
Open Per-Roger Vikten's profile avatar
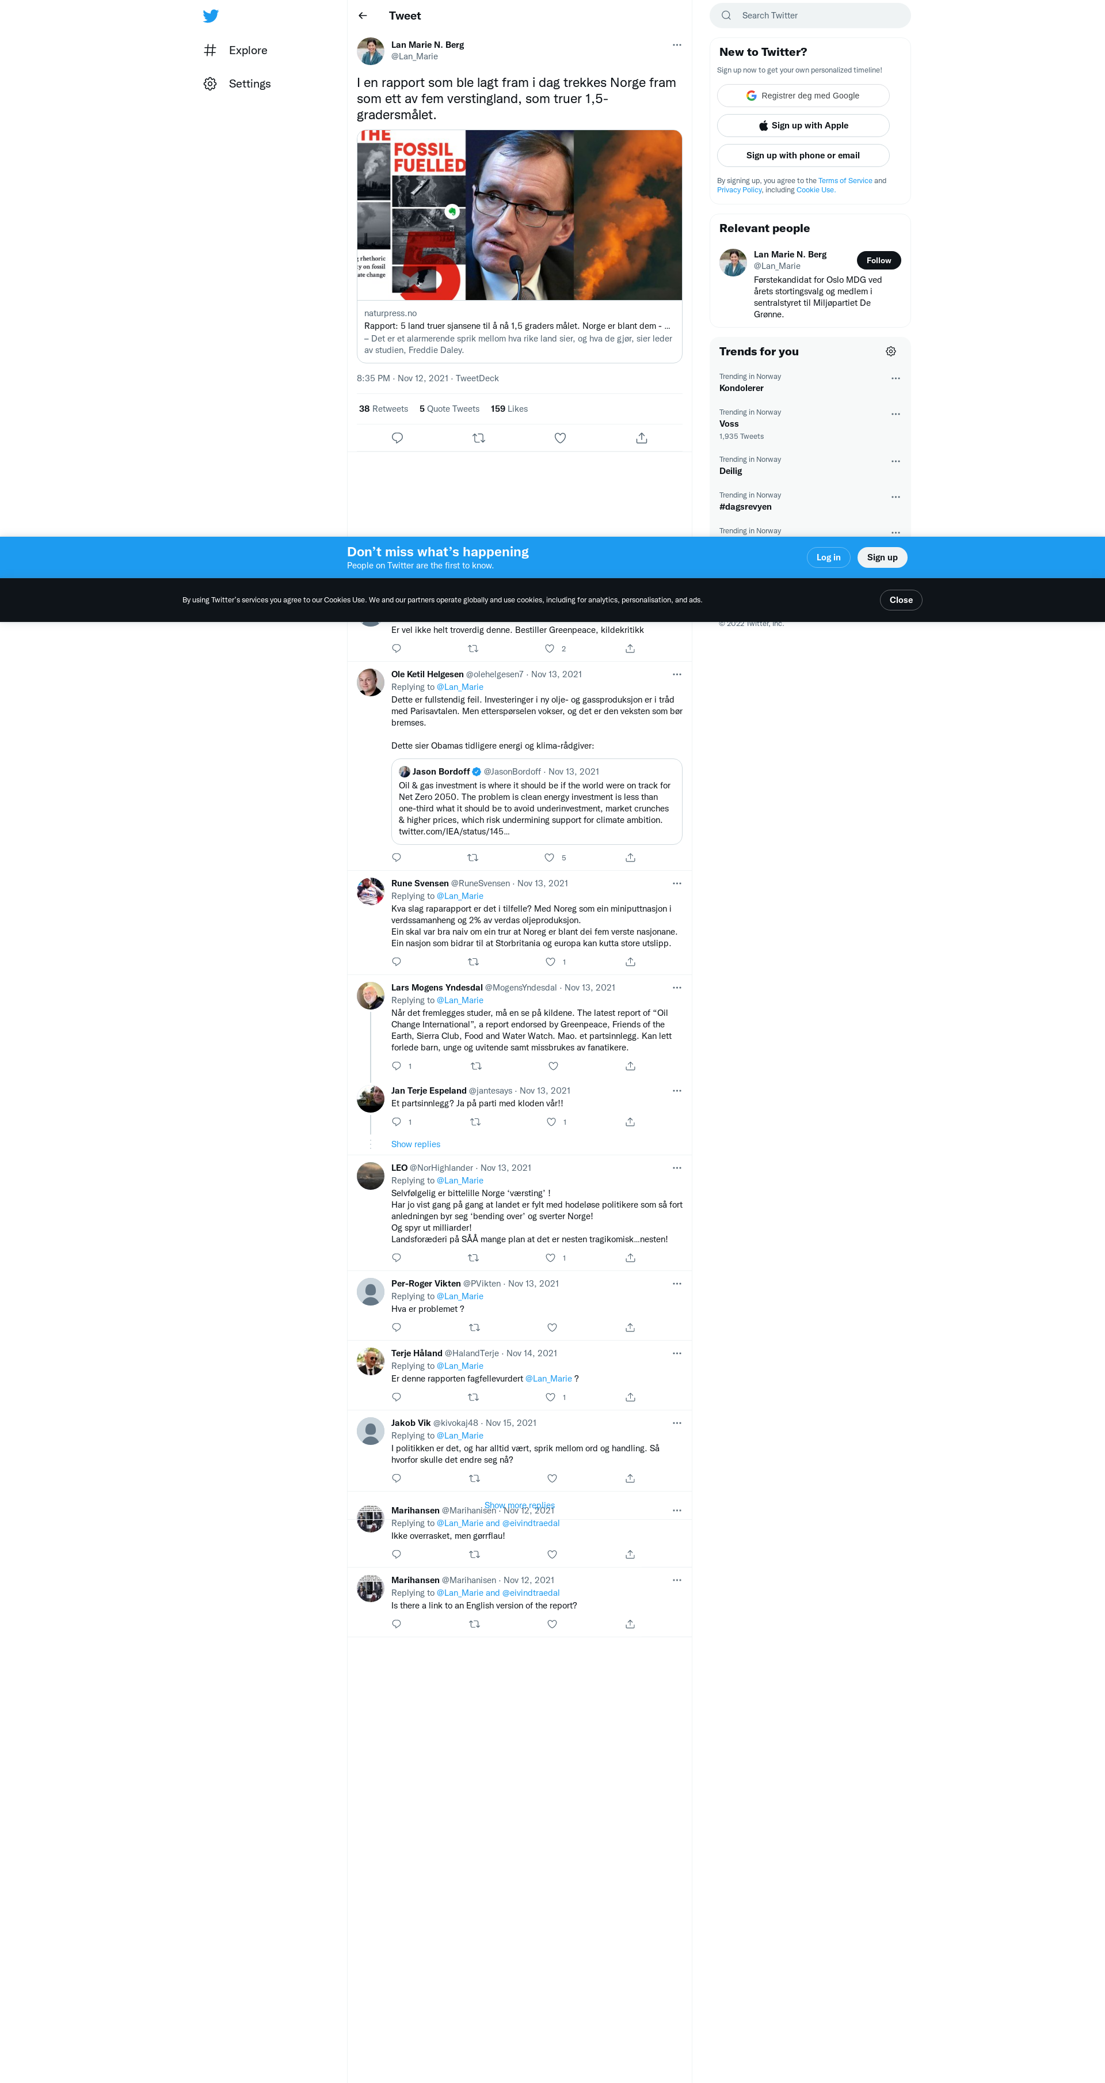pyautogui.click(x=370, y=1292)
